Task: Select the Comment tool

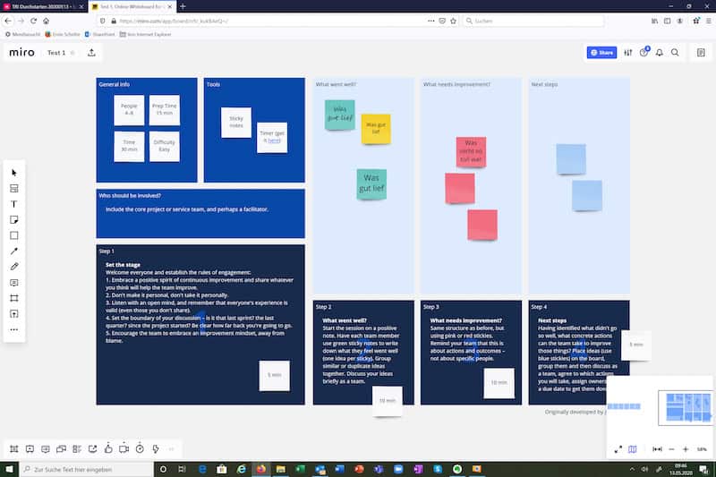Action: click(14, 283)
